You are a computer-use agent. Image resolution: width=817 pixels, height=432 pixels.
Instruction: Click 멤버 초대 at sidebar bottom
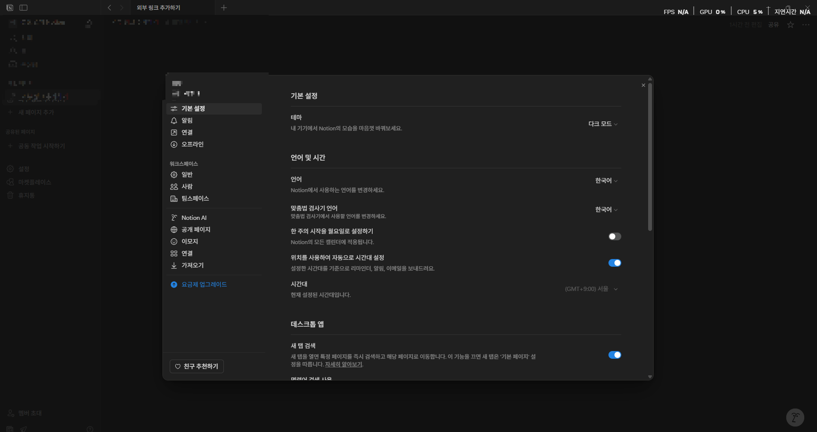click(x=30, y=413)
